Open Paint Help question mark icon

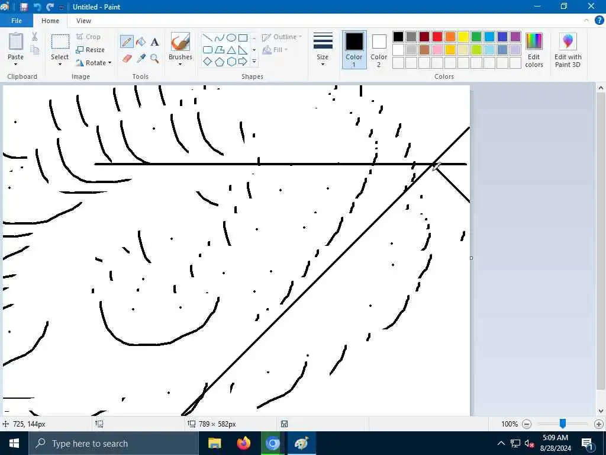point(599,21)
